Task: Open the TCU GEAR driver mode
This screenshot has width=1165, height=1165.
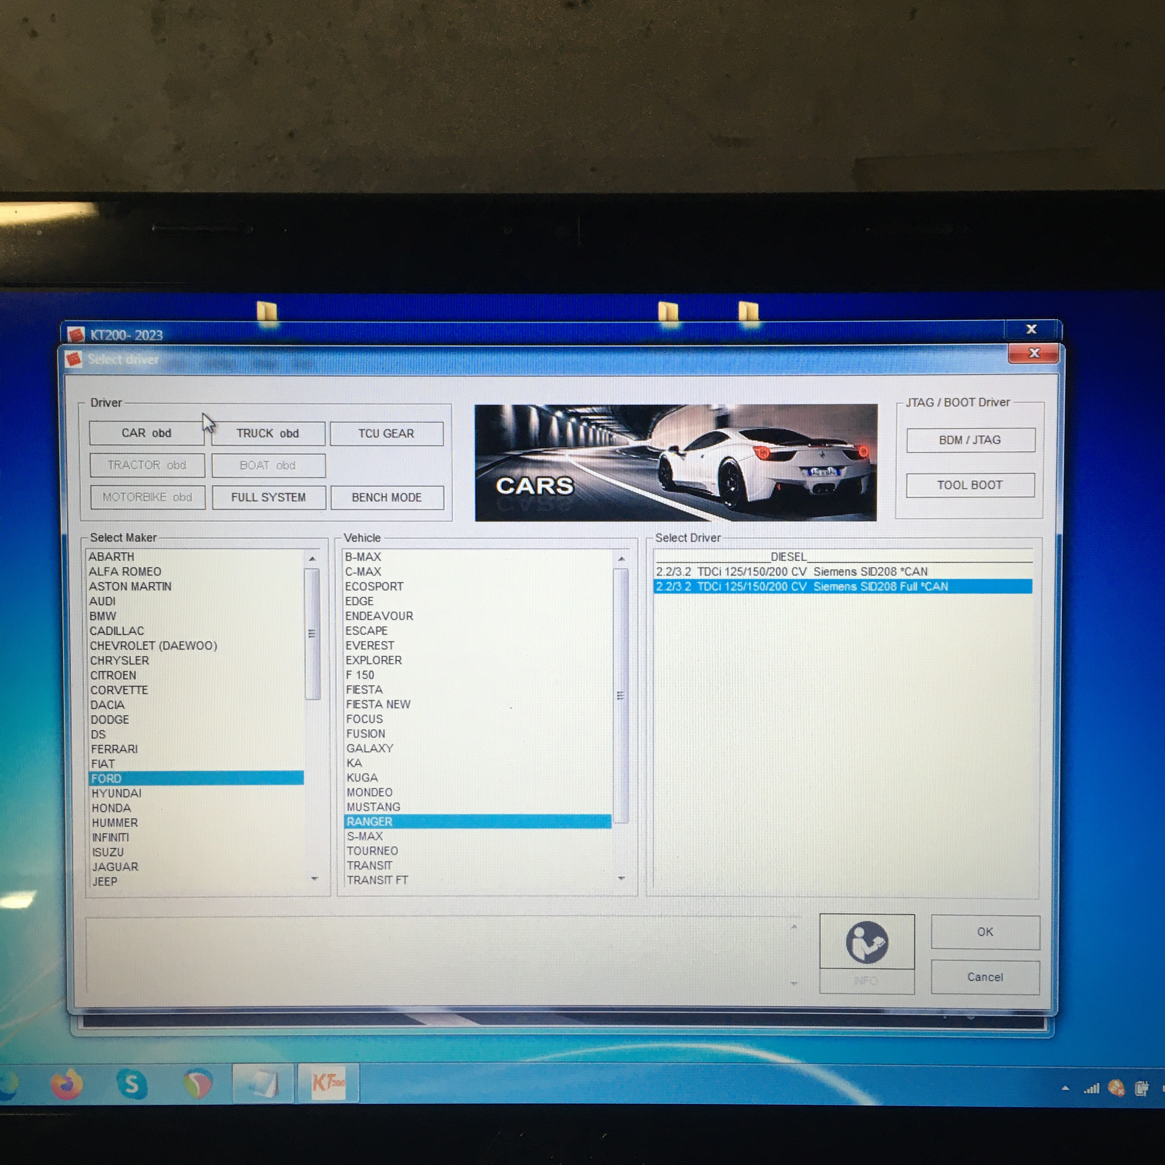Action: pos(386,433)
